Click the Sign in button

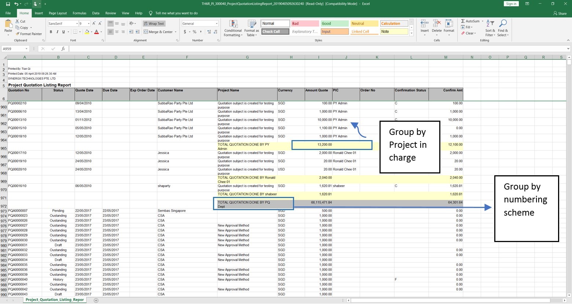click(511, 4)
